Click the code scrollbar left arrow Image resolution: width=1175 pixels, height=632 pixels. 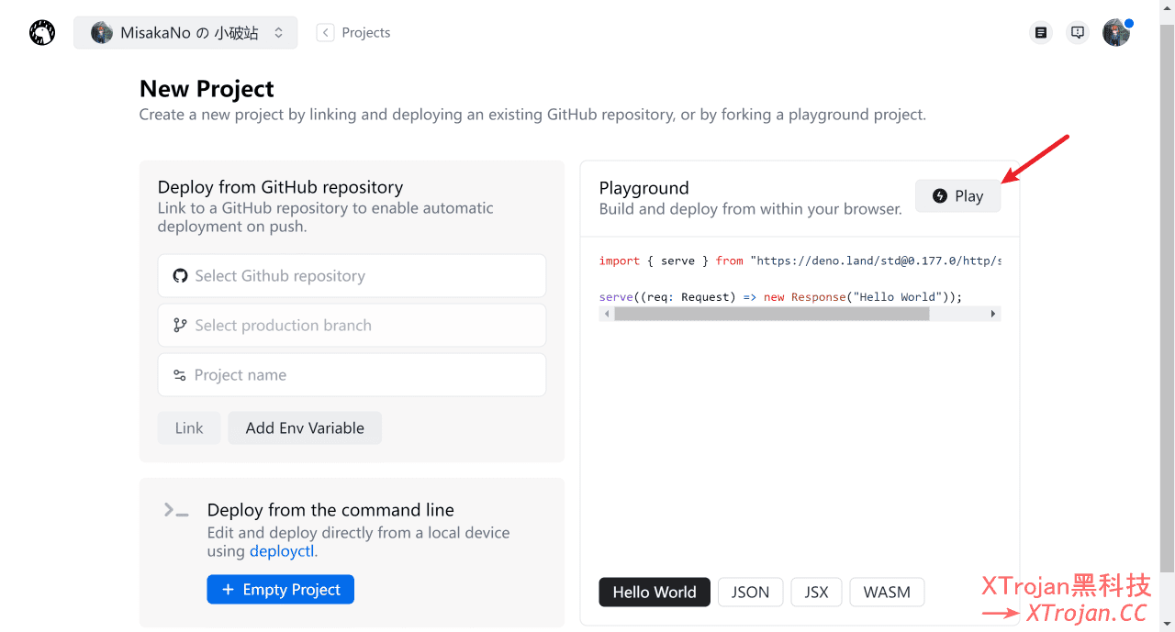[606, 314]
